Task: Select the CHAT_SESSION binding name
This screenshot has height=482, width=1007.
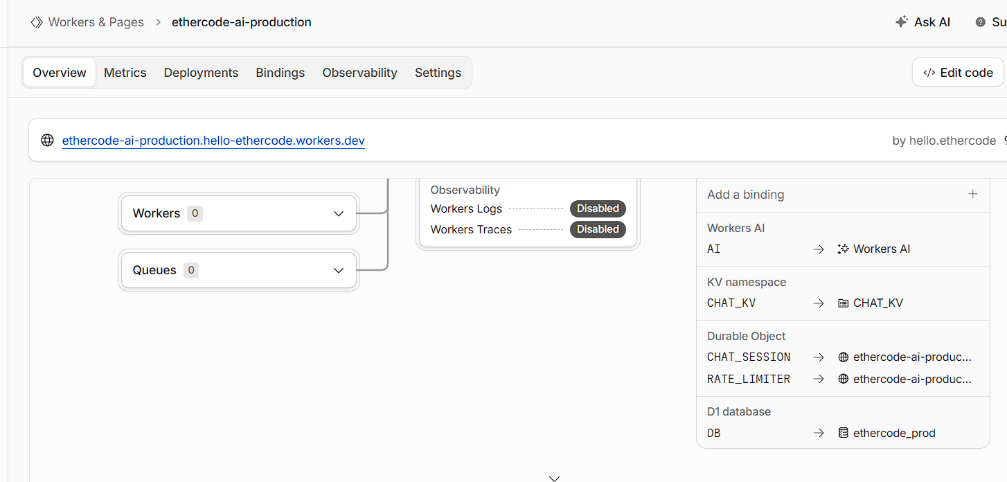Action: (749, 357)
